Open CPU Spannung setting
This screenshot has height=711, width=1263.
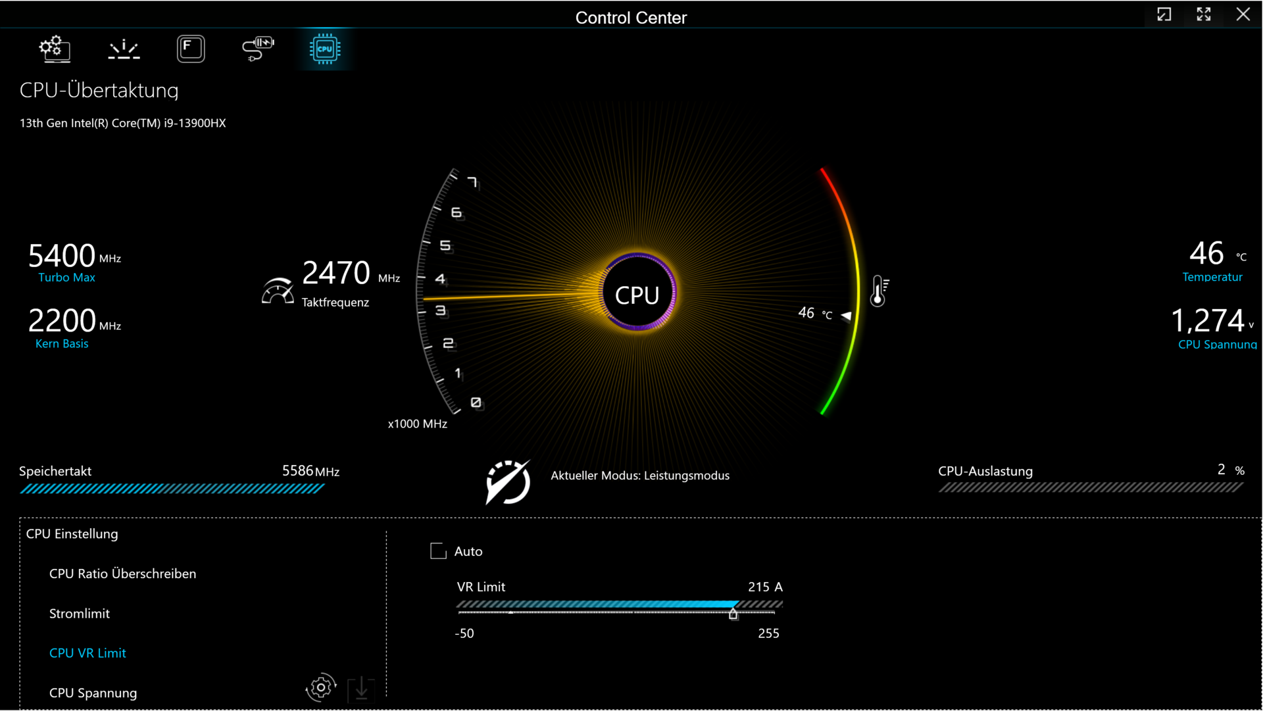click(x=93, y=693)
